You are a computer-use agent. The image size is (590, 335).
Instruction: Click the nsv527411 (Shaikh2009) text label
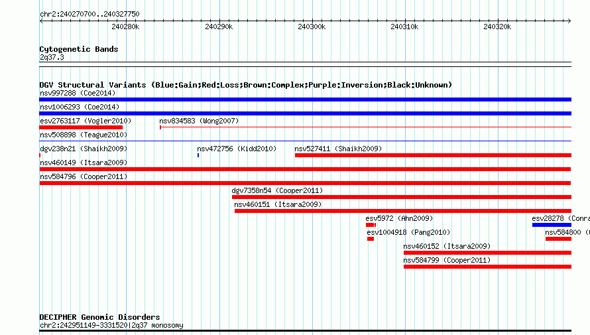tap(338, 149)
